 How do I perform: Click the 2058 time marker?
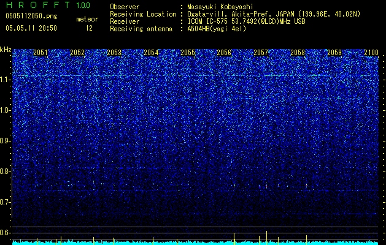298,53
